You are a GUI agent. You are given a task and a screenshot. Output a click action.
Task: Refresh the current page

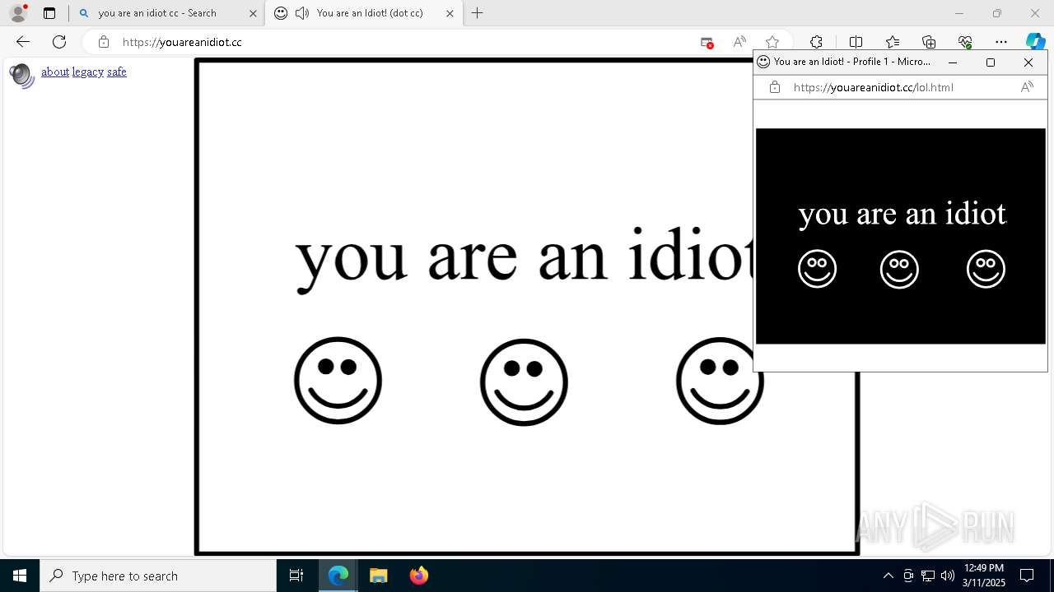pyautogui.click(x=59, y=42)
